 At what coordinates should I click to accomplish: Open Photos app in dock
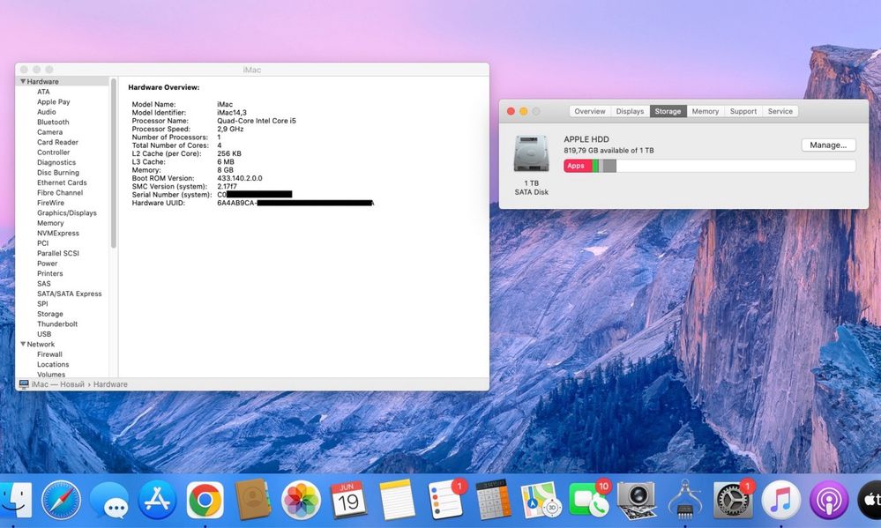[x=301, y=500]
